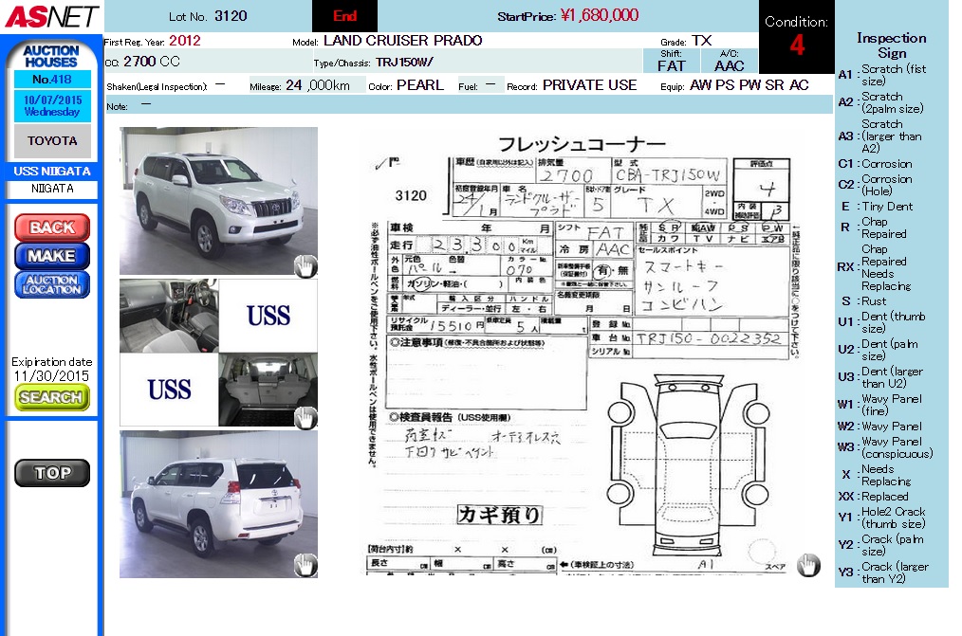
Task: Go to TOP with the black button
Action: pyautogui.click(x=52, y=473)
